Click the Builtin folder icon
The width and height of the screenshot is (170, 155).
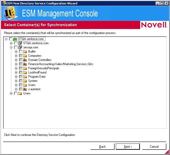(25, 51)
